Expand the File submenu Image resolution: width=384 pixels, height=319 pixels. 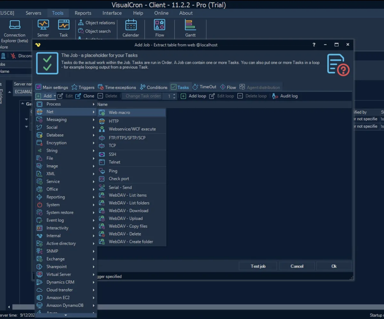[66, 158]
